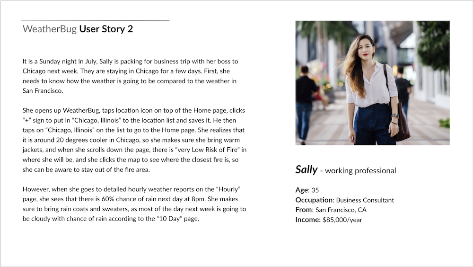Click the "working professional" subtitle
This screenshot has height=267, width=473.
(360, 171)
